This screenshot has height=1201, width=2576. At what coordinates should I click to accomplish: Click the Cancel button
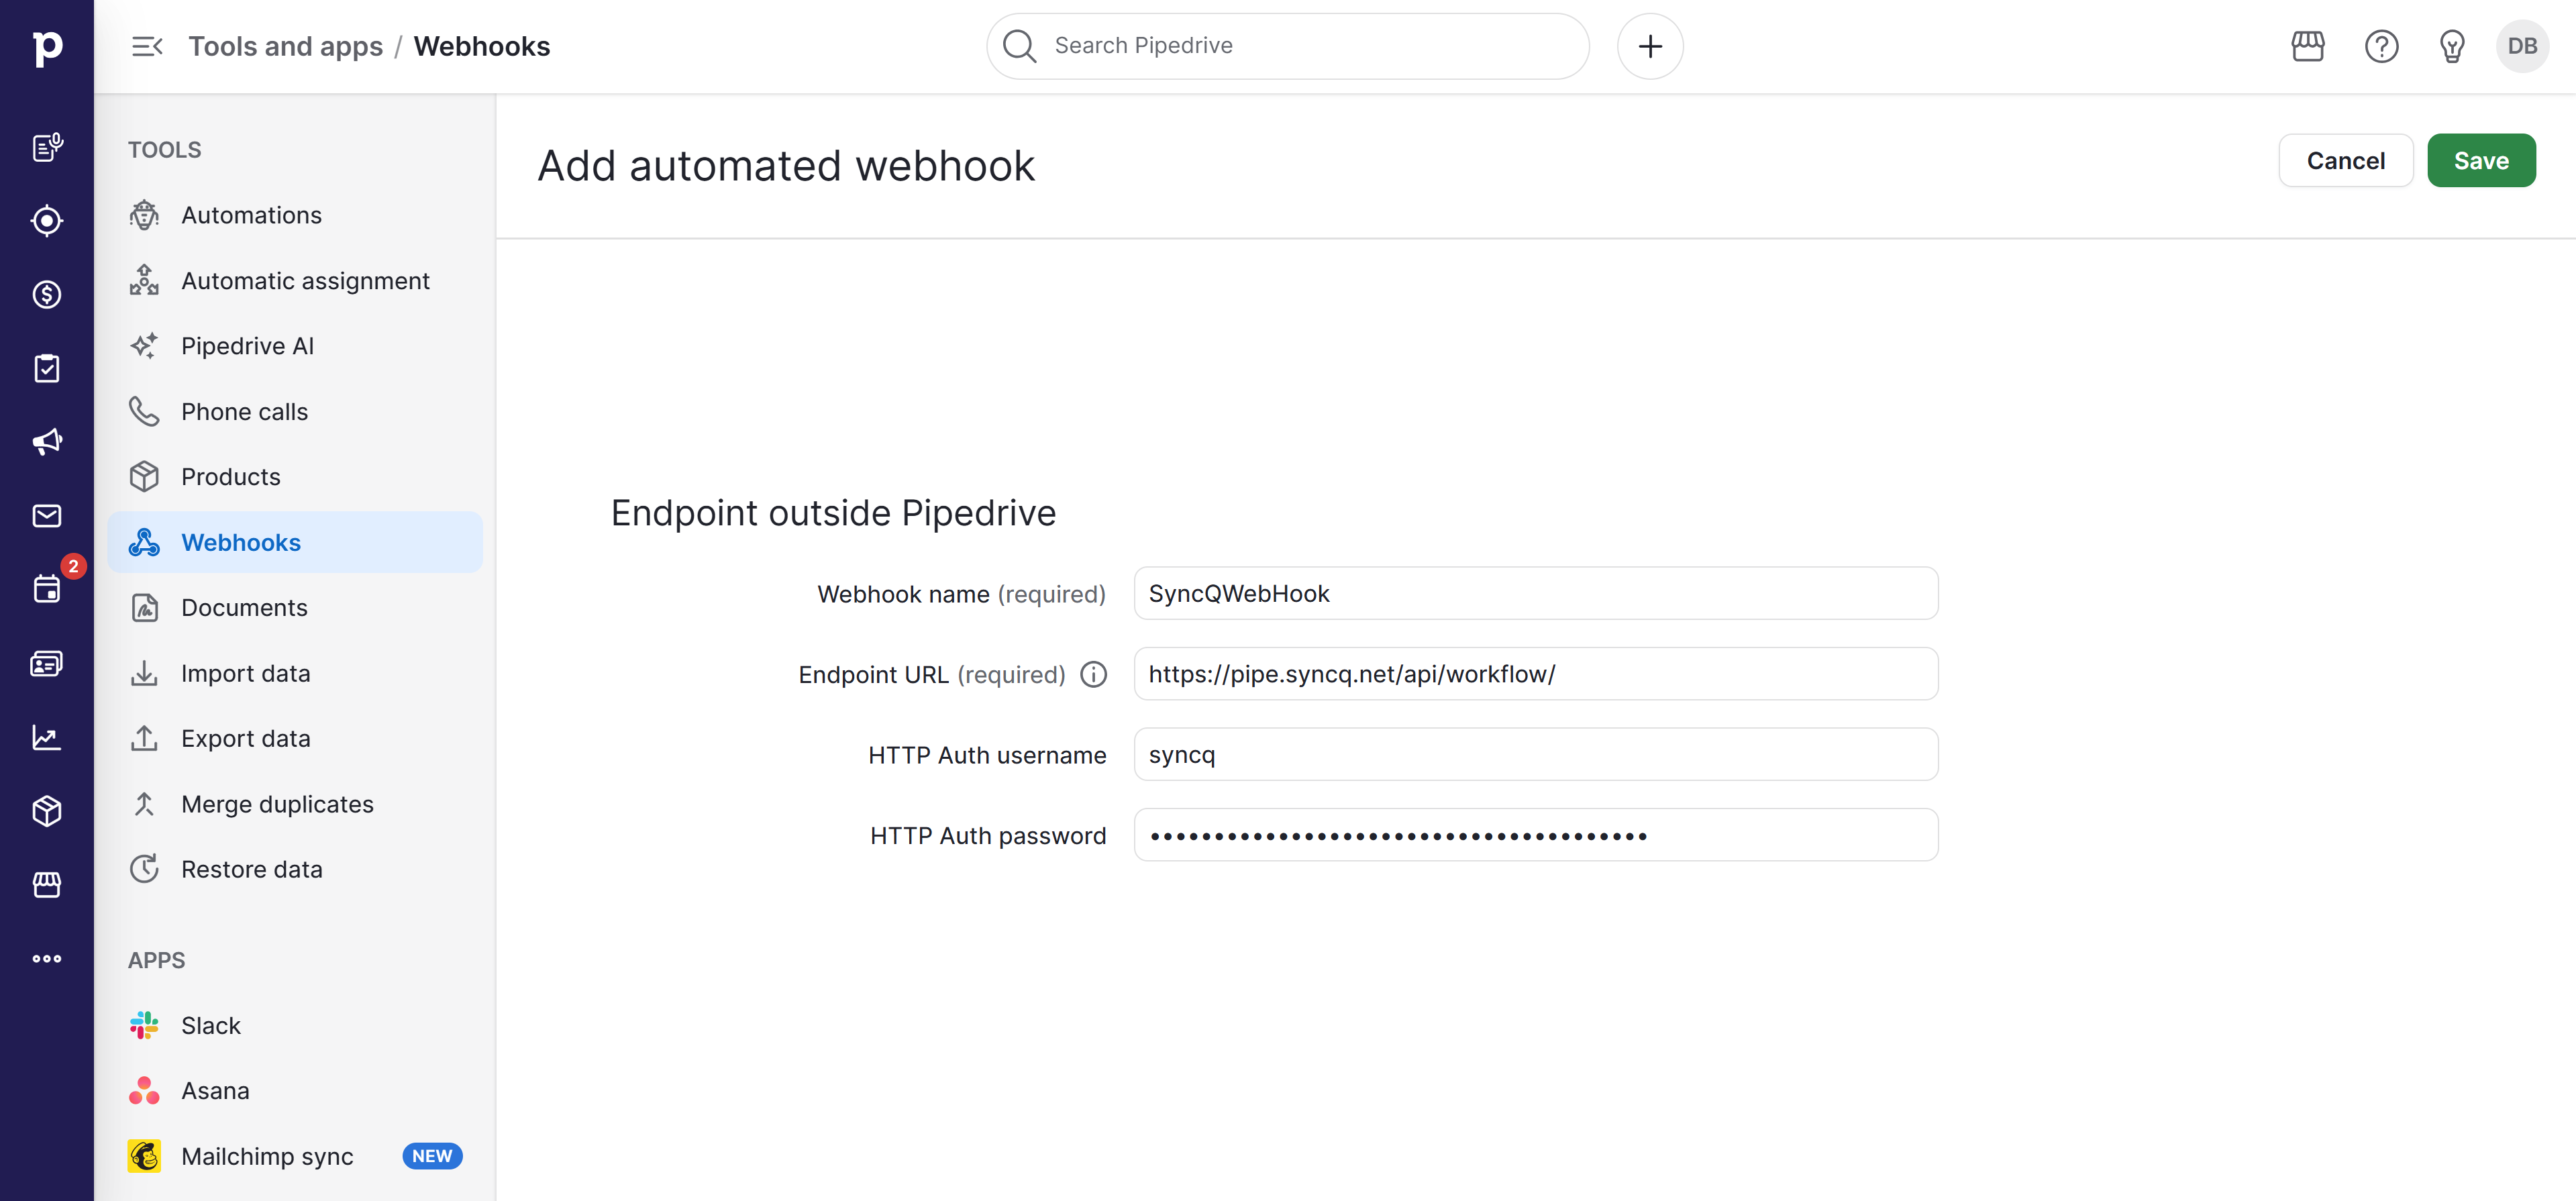tap(2345, 161)
